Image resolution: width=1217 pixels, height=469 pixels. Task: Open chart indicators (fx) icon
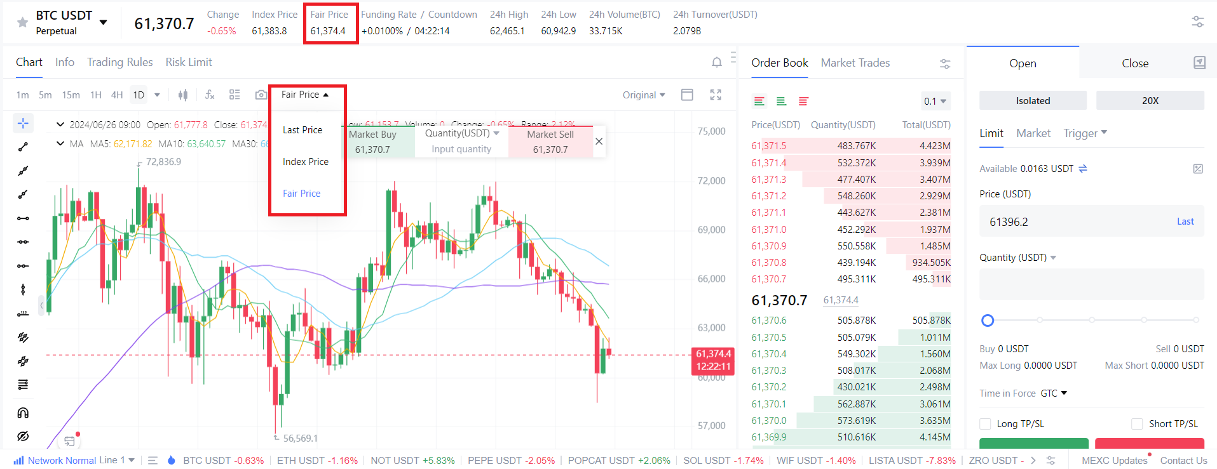210,95
